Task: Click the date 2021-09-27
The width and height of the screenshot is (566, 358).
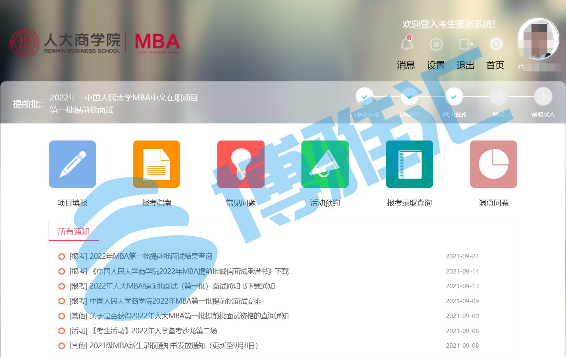Action: point(462,256)
